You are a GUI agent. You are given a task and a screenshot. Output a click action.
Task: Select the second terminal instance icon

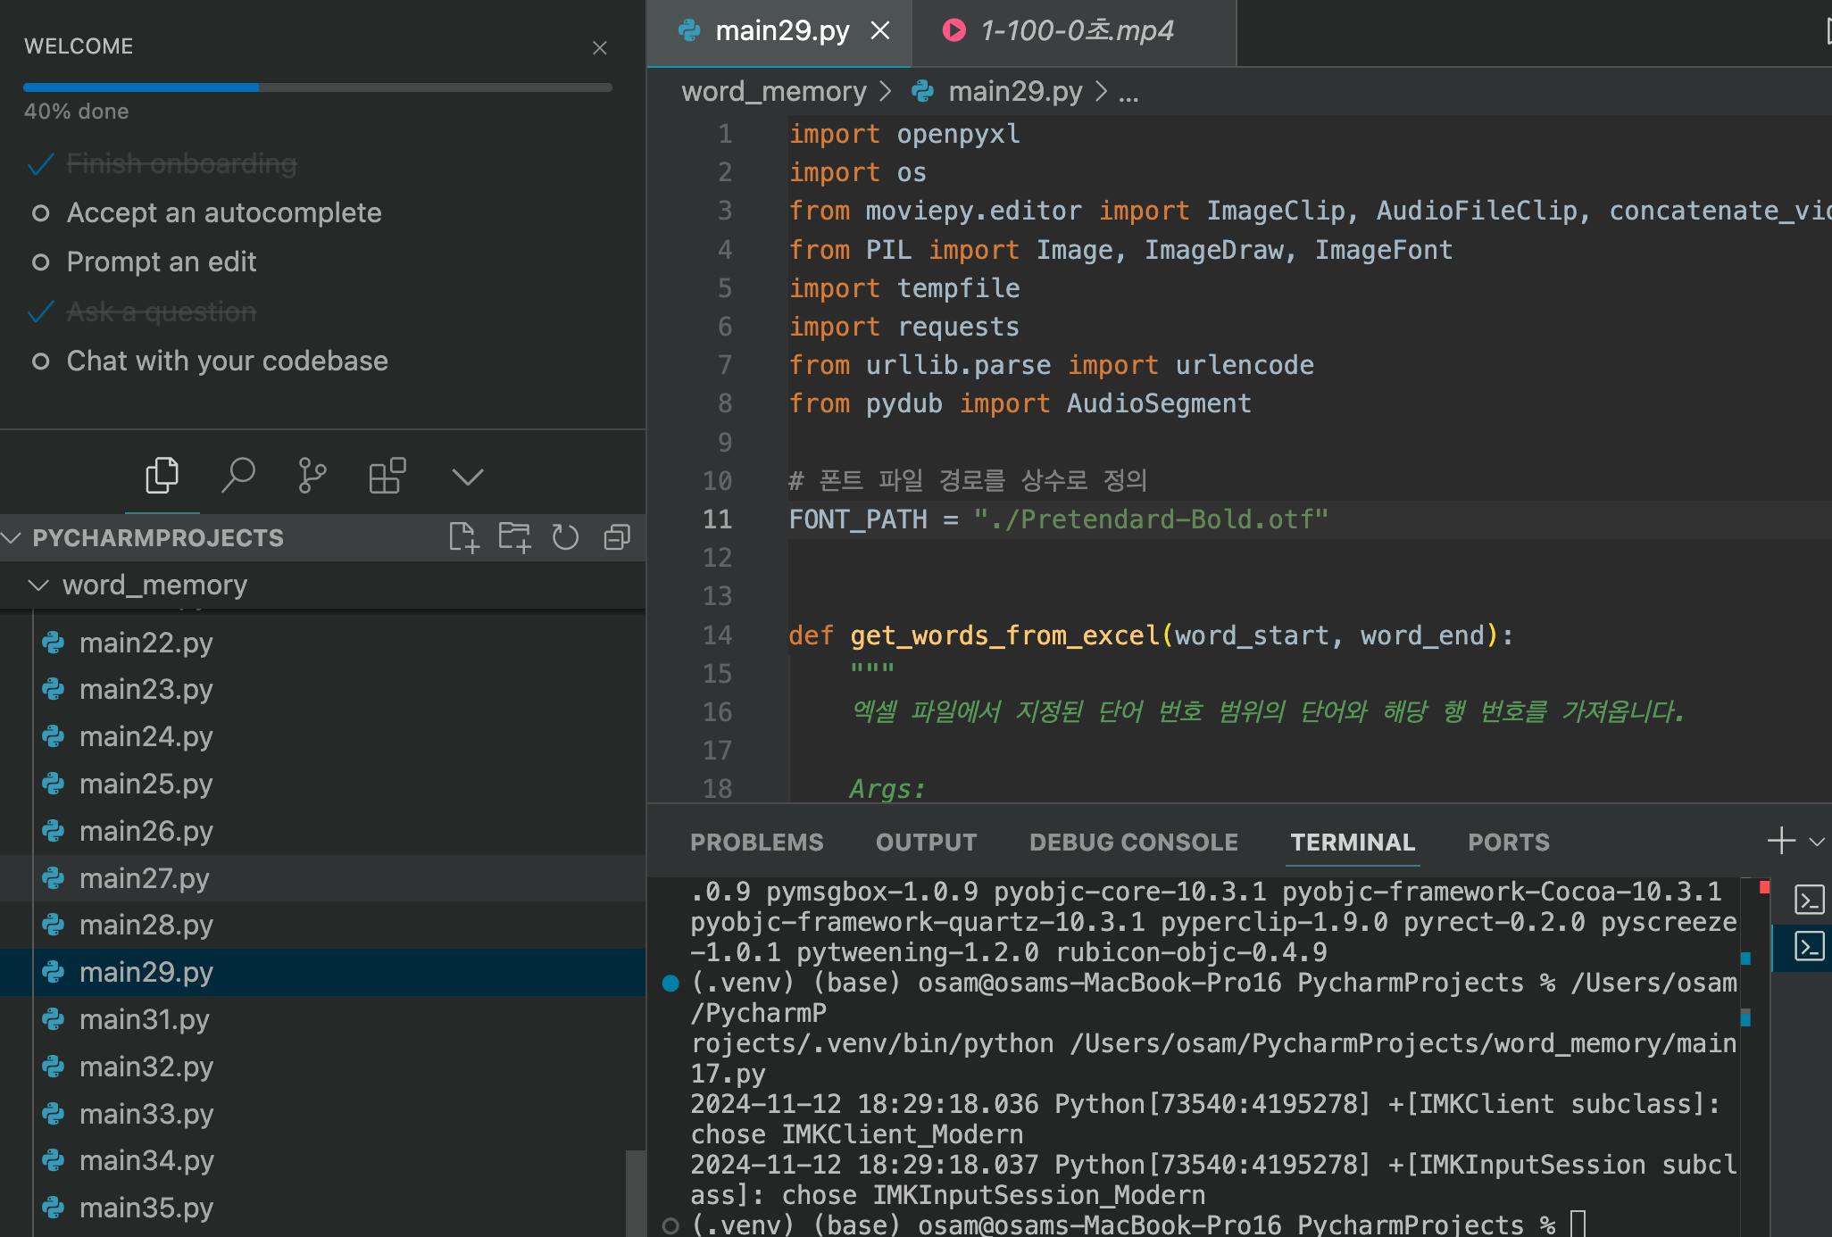tap(1809, 946)
